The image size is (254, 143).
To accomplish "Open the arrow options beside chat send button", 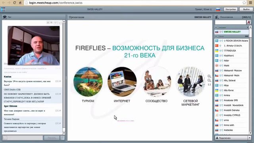I will (62, 138).
